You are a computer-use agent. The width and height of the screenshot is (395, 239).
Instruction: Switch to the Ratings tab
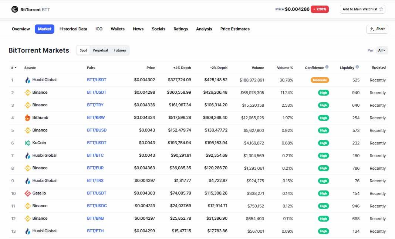180,29
